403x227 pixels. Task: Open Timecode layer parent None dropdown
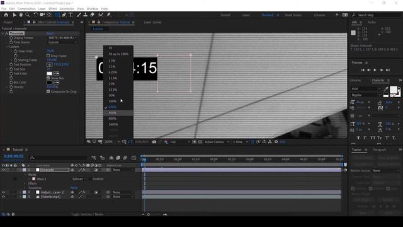pos(123,170)
